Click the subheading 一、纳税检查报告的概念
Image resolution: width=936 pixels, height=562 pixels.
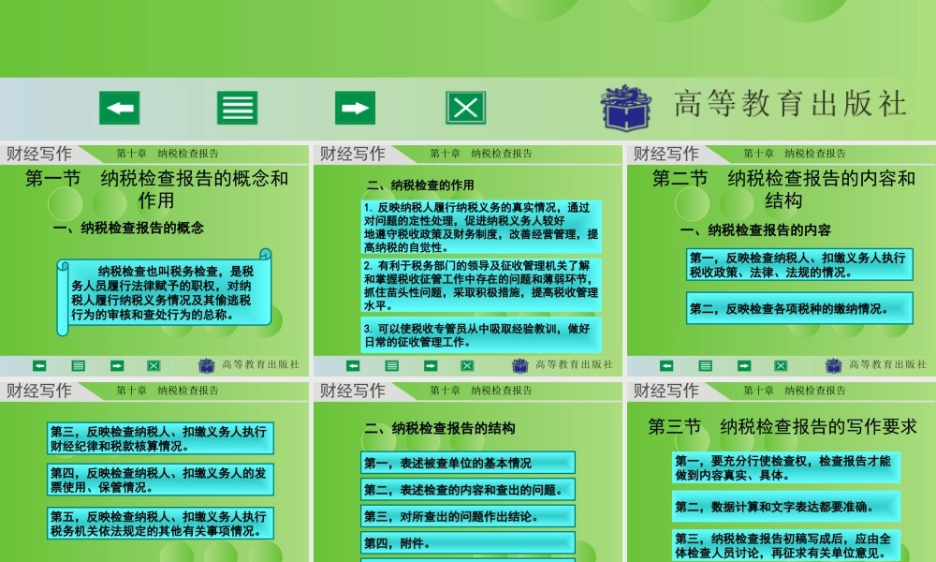[128, 228]
